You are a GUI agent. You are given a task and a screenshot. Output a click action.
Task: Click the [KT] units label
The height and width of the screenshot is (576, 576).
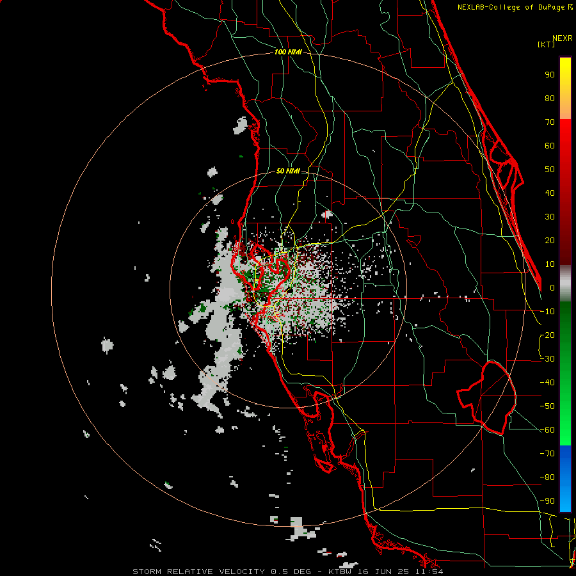(547, 44)
